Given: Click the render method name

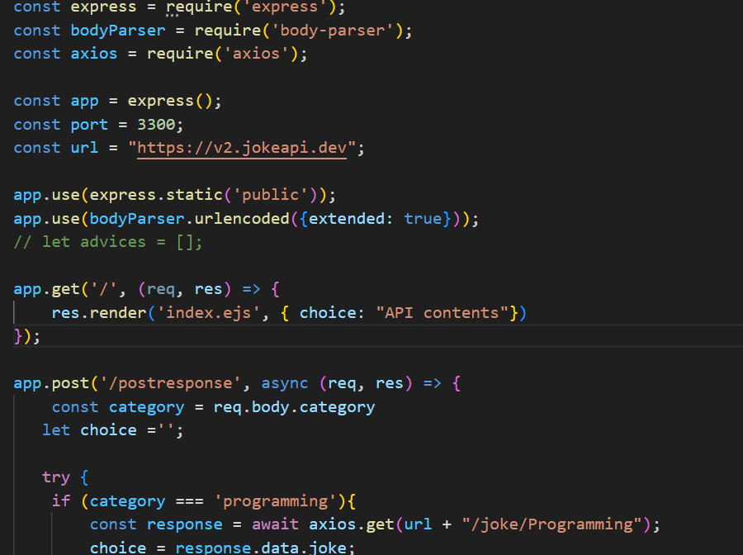Looking at the screenshot, I should [x=118, y=313].
